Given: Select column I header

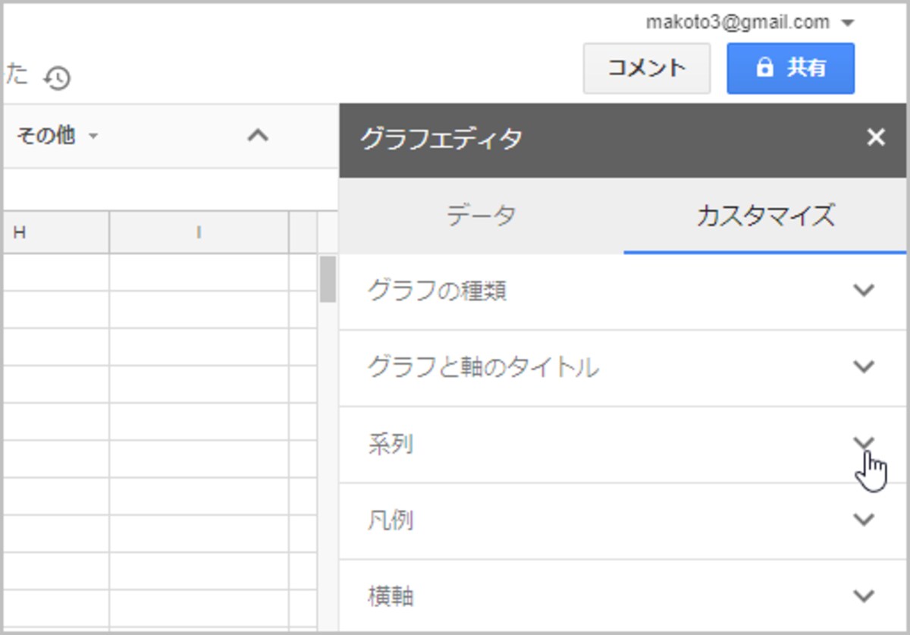Looking at the screenshot, I should (199, 233).
